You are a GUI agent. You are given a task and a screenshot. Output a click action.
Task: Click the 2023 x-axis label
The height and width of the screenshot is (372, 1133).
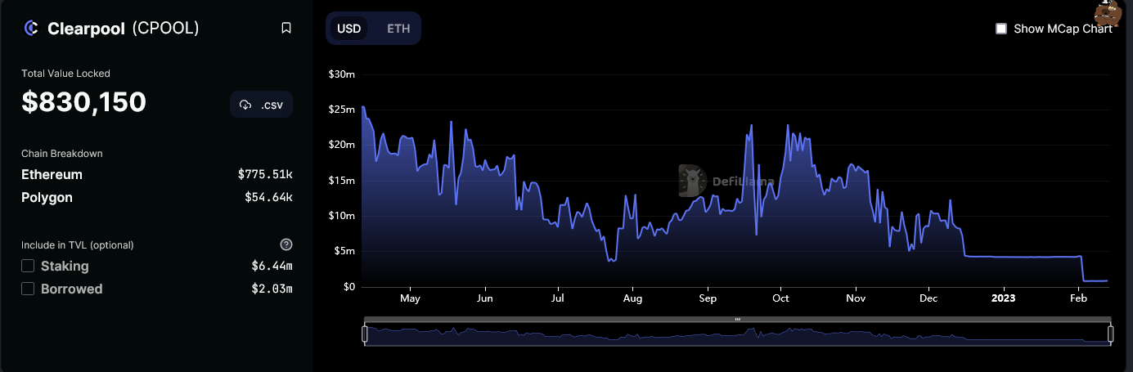[1003, 298]
